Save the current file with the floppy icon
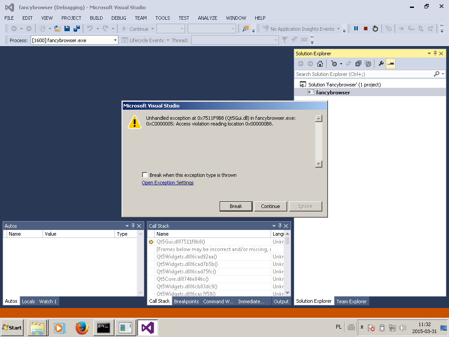This screenshot has width=449, height=337. tap(67, 29)
